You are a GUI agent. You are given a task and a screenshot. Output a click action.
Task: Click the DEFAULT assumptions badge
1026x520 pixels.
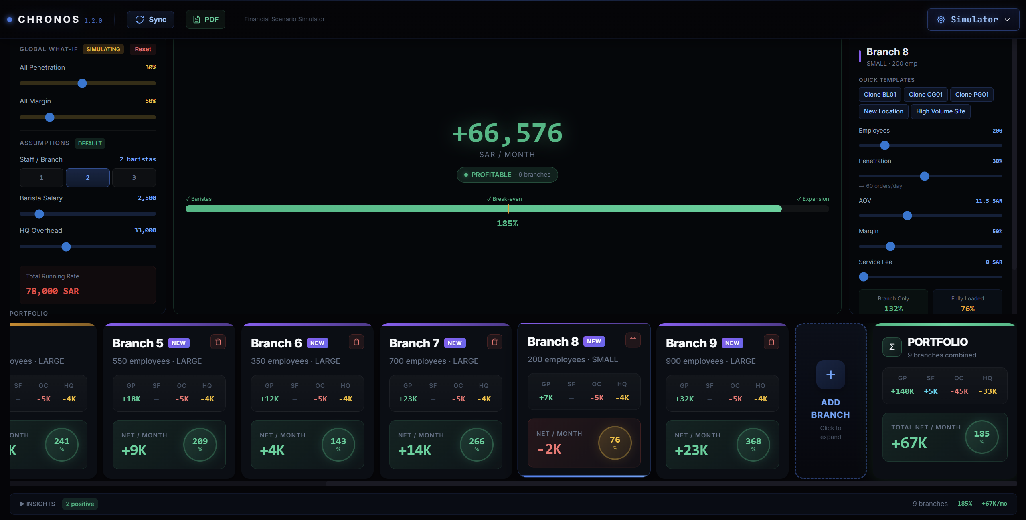tap(89, 143)
